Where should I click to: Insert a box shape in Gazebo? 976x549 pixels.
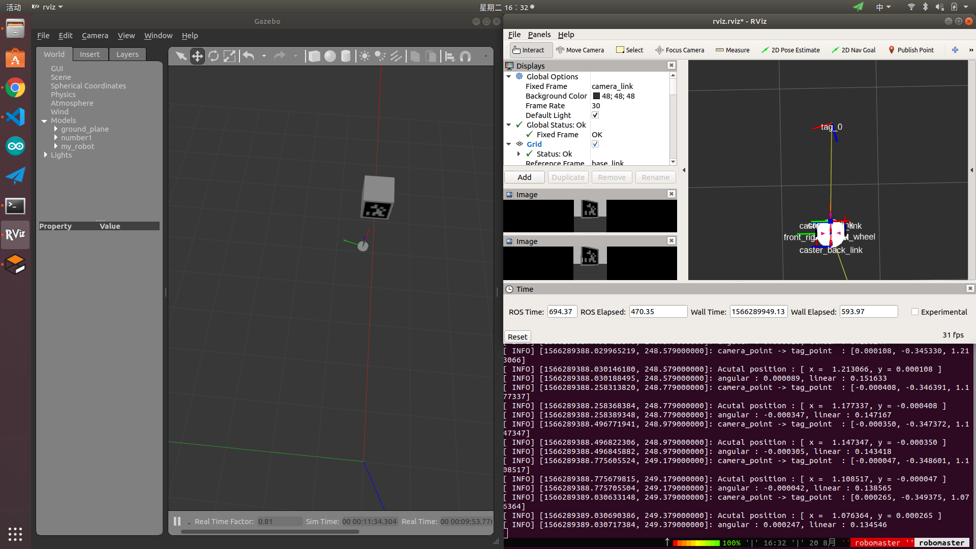314,56
